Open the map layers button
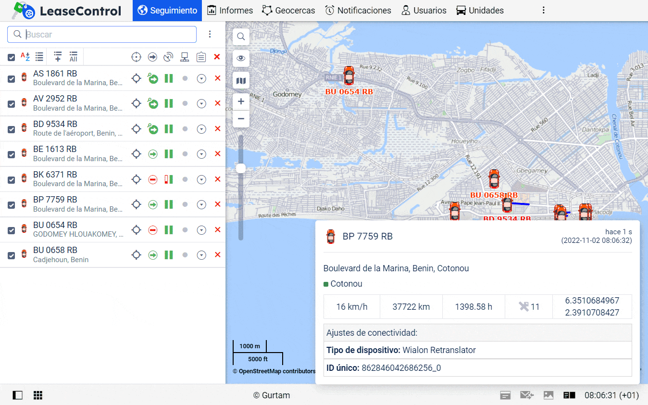This screenshot has height=405, width=648. tap(241, 80)
